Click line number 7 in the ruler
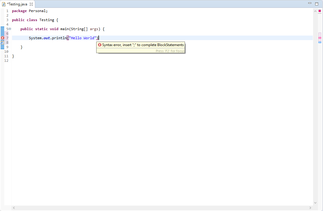The height and width of the screenshot is (211, 323). click(x=7, y=38)
